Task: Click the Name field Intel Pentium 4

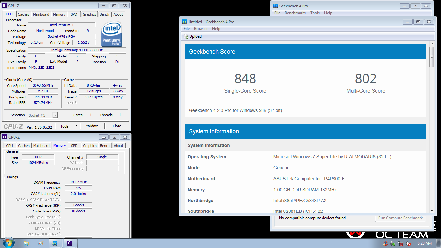Action: click(61, 25)
